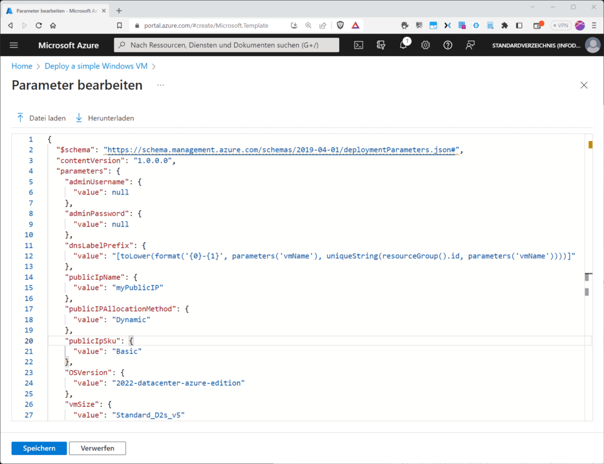This screenshot has height=464, width=604.
Task: Open the tab search dropdown arrow
Action: click(x=533, y=7)
